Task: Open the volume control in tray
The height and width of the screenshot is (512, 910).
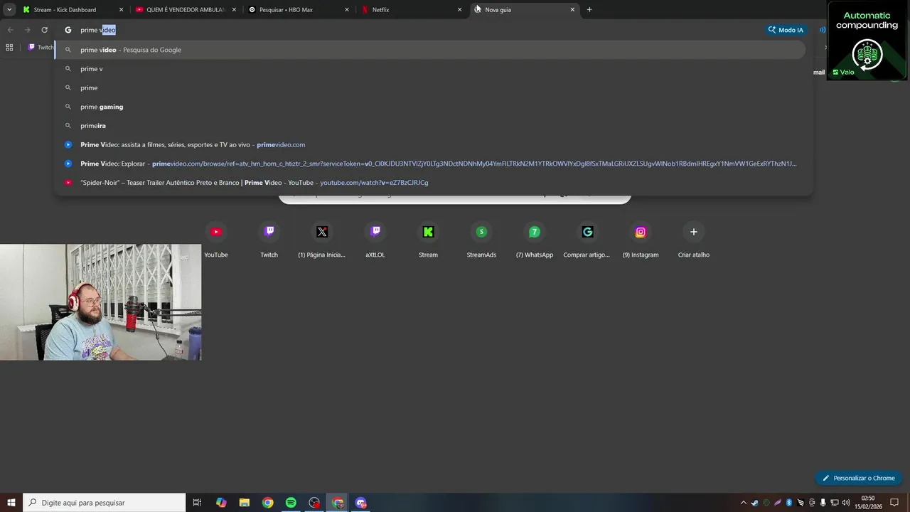Action: click(x=845, y=503)
